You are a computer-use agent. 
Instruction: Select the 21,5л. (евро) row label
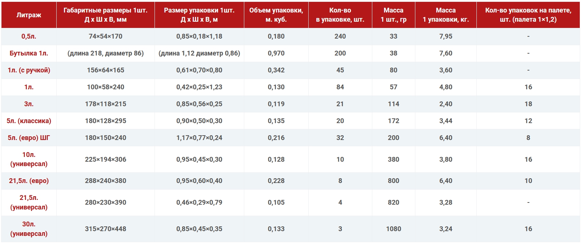coord(29,181)
